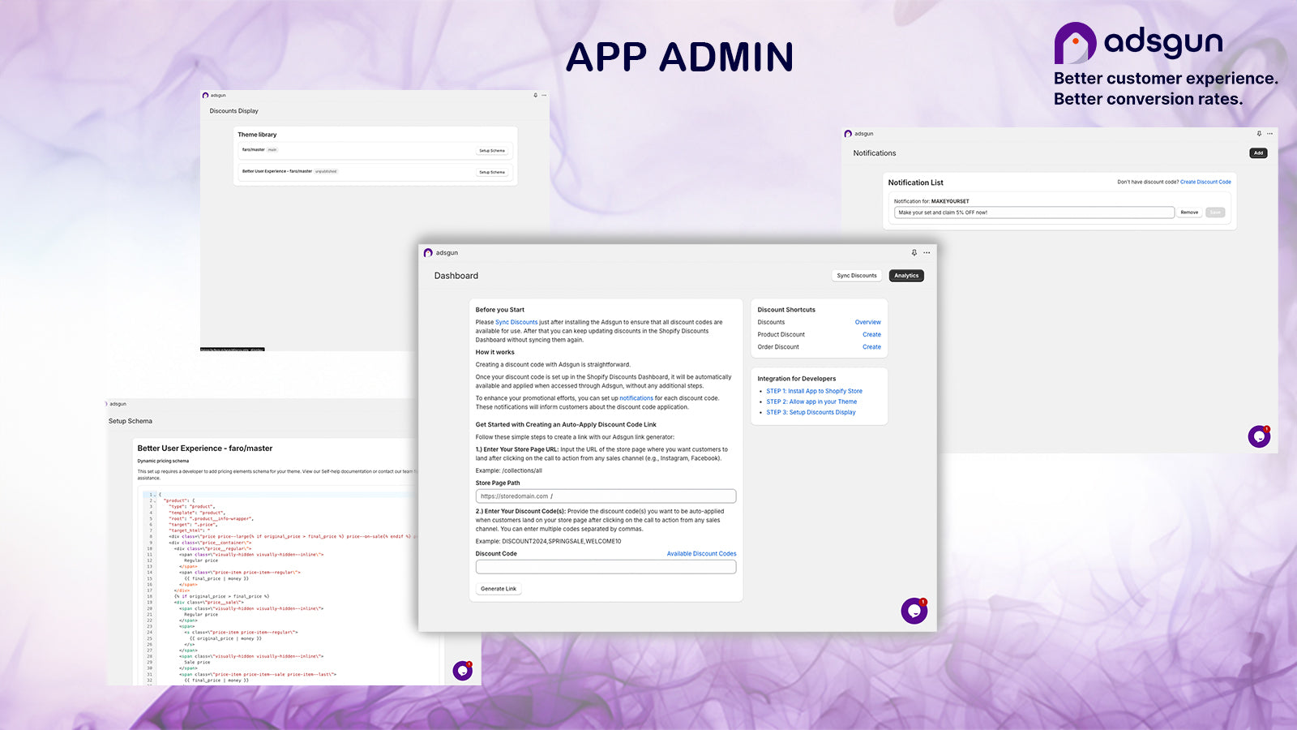Click the notification bell in the Notifications window
This screenshot has height=730, width=1297.
tap(1258, 133)
